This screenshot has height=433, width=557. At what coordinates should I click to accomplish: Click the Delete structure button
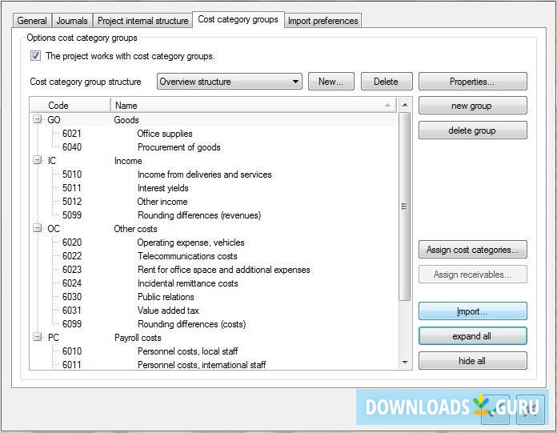[x=387, y=82]
